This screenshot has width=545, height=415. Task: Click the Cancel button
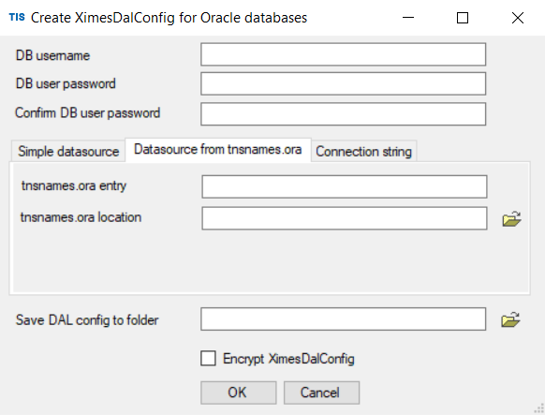point(321,393)
